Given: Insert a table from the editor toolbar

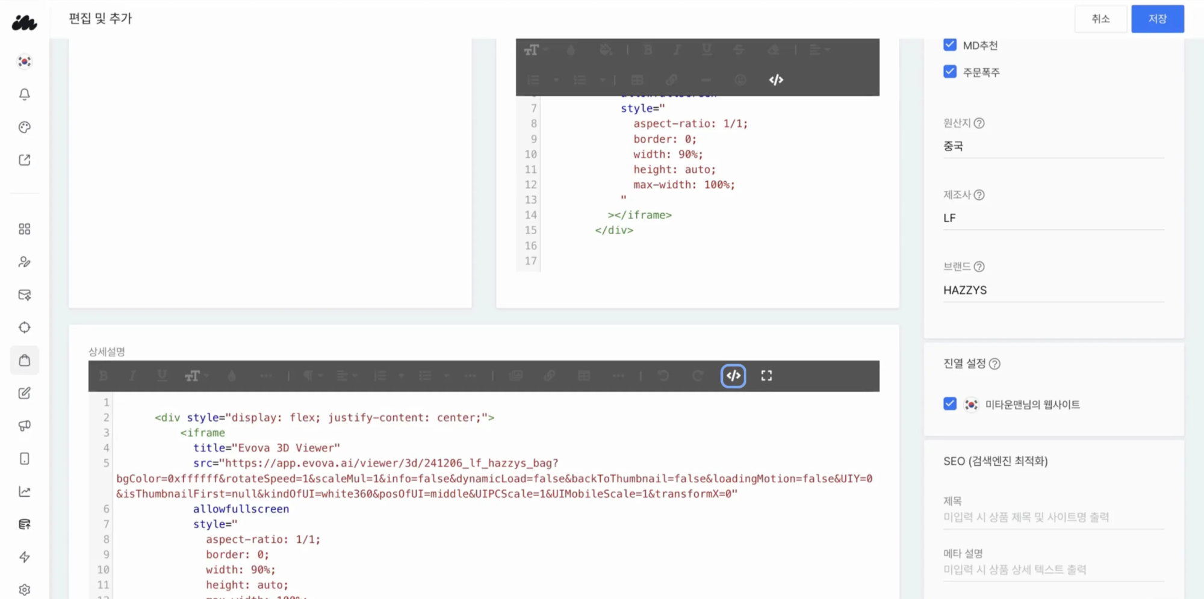Looking at the screenshot, I should 583,376.
